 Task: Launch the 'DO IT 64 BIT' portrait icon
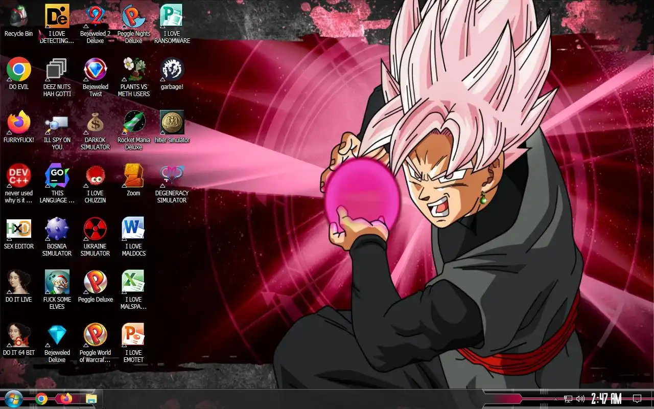pos(18,339)
